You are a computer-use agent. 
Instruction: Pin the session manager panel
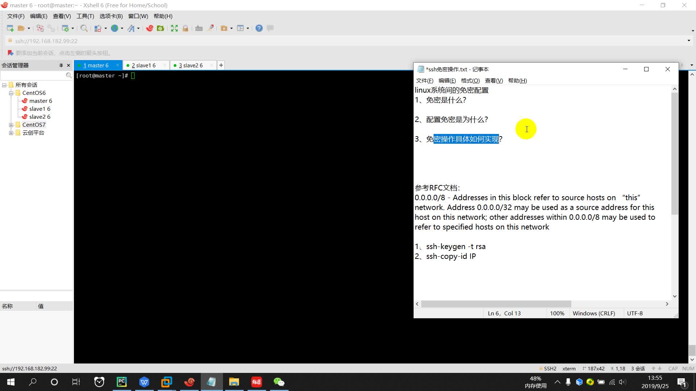click(61, 65)
